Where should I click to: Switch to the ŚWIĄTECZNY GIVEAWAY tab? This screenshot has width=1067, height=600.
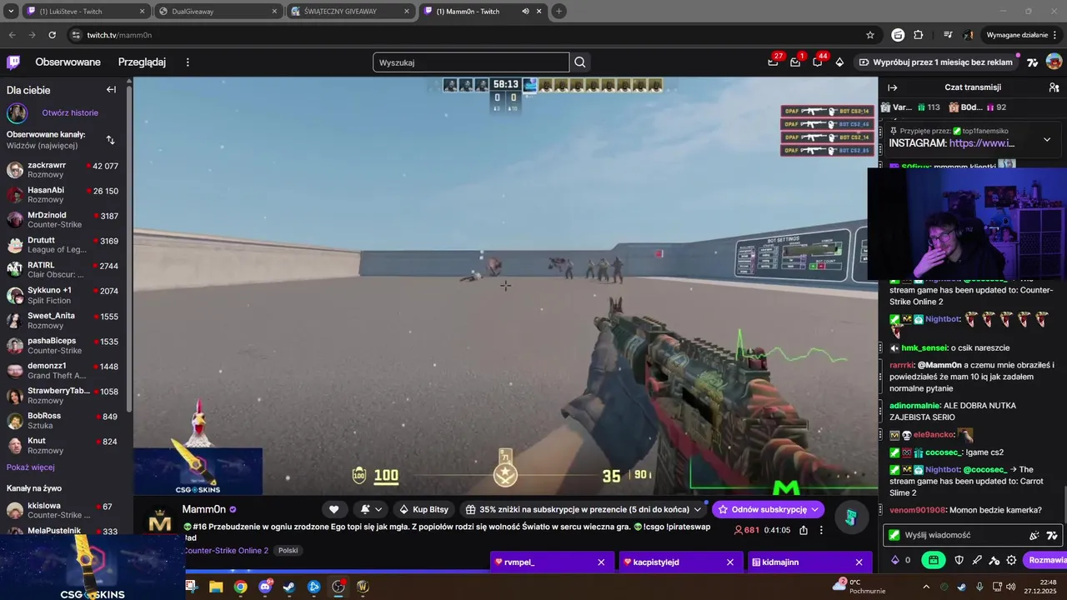pyautogui.click(x=351, y=12)
